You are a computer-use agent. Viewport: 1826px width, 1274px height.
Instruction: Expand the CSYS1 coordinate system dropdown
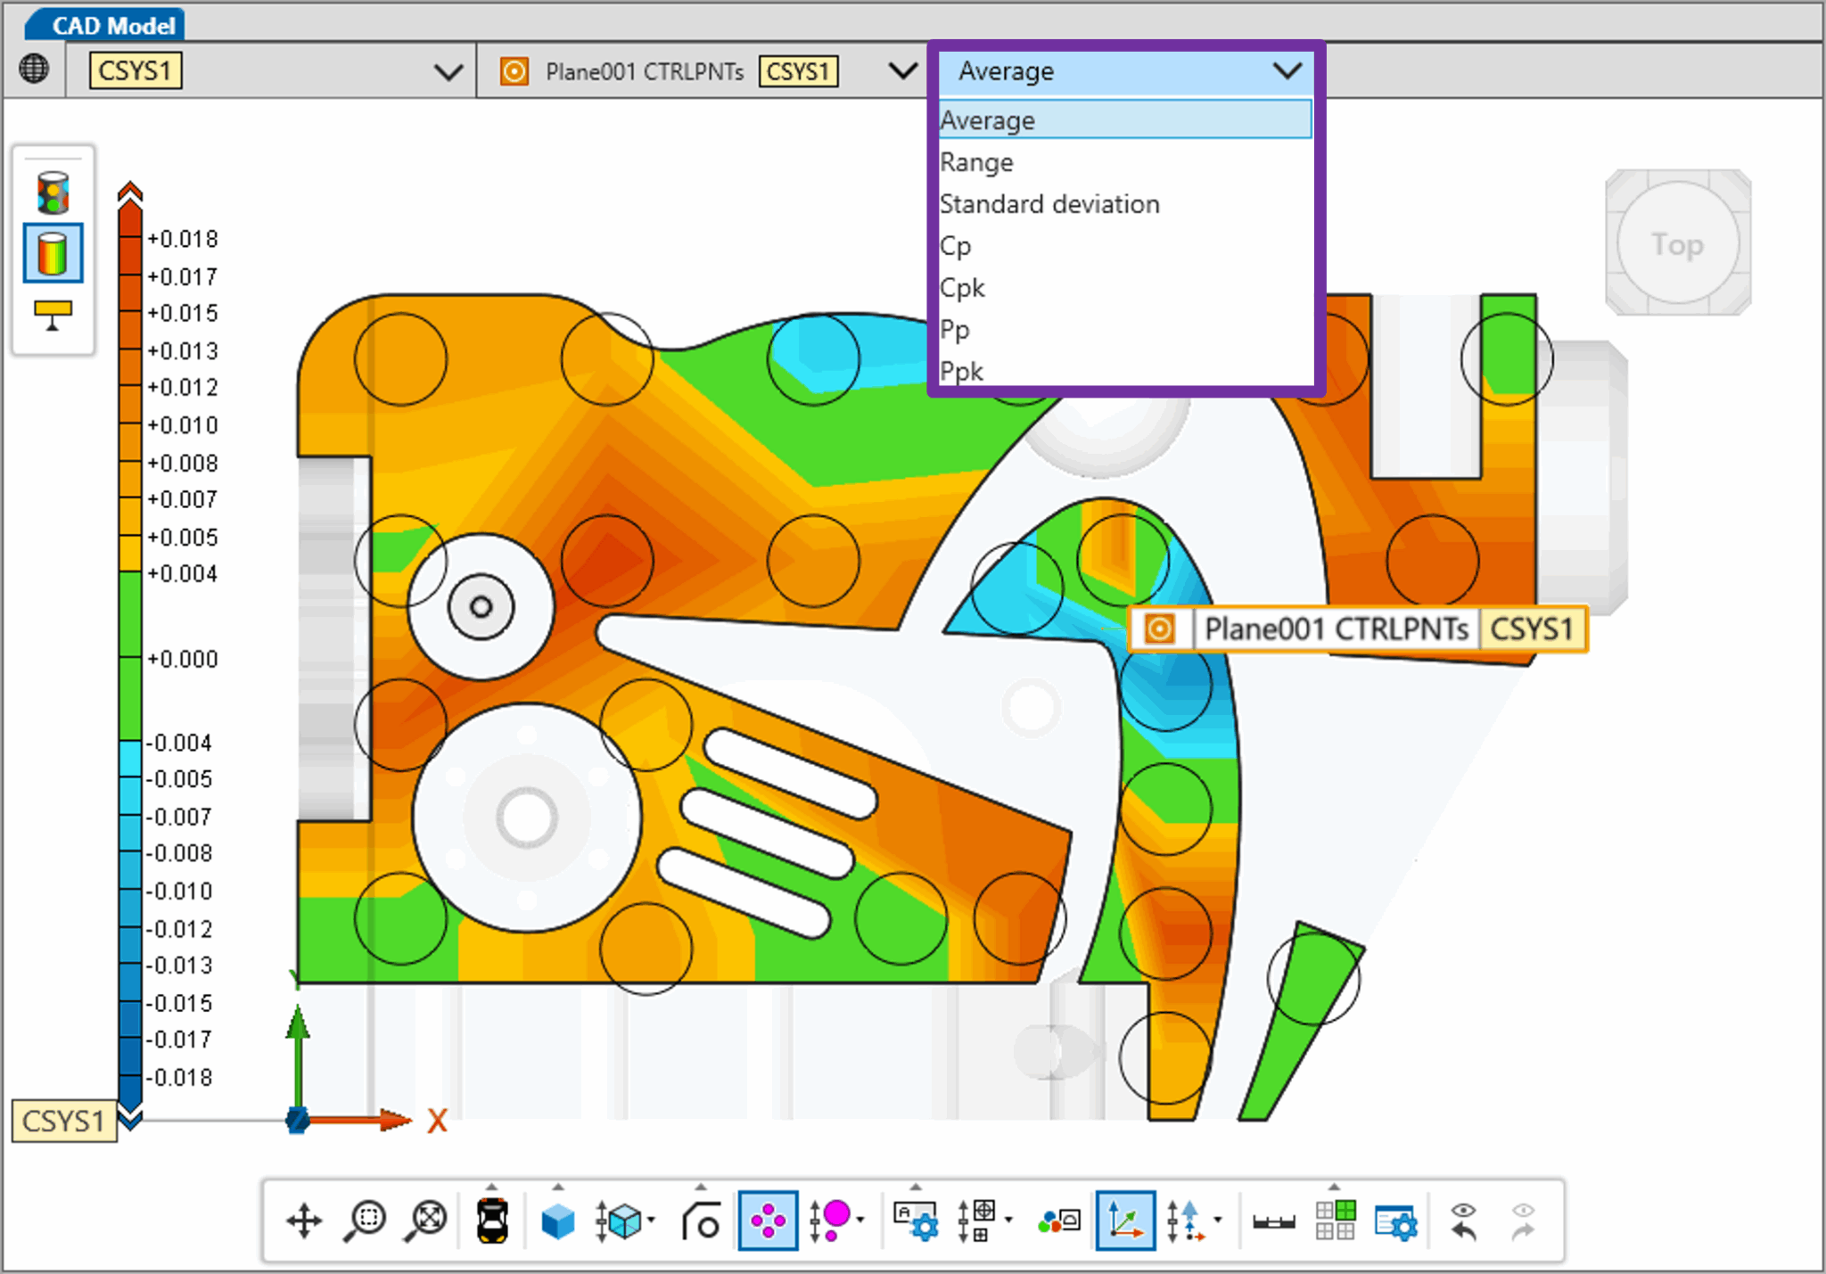pos(448,71)
